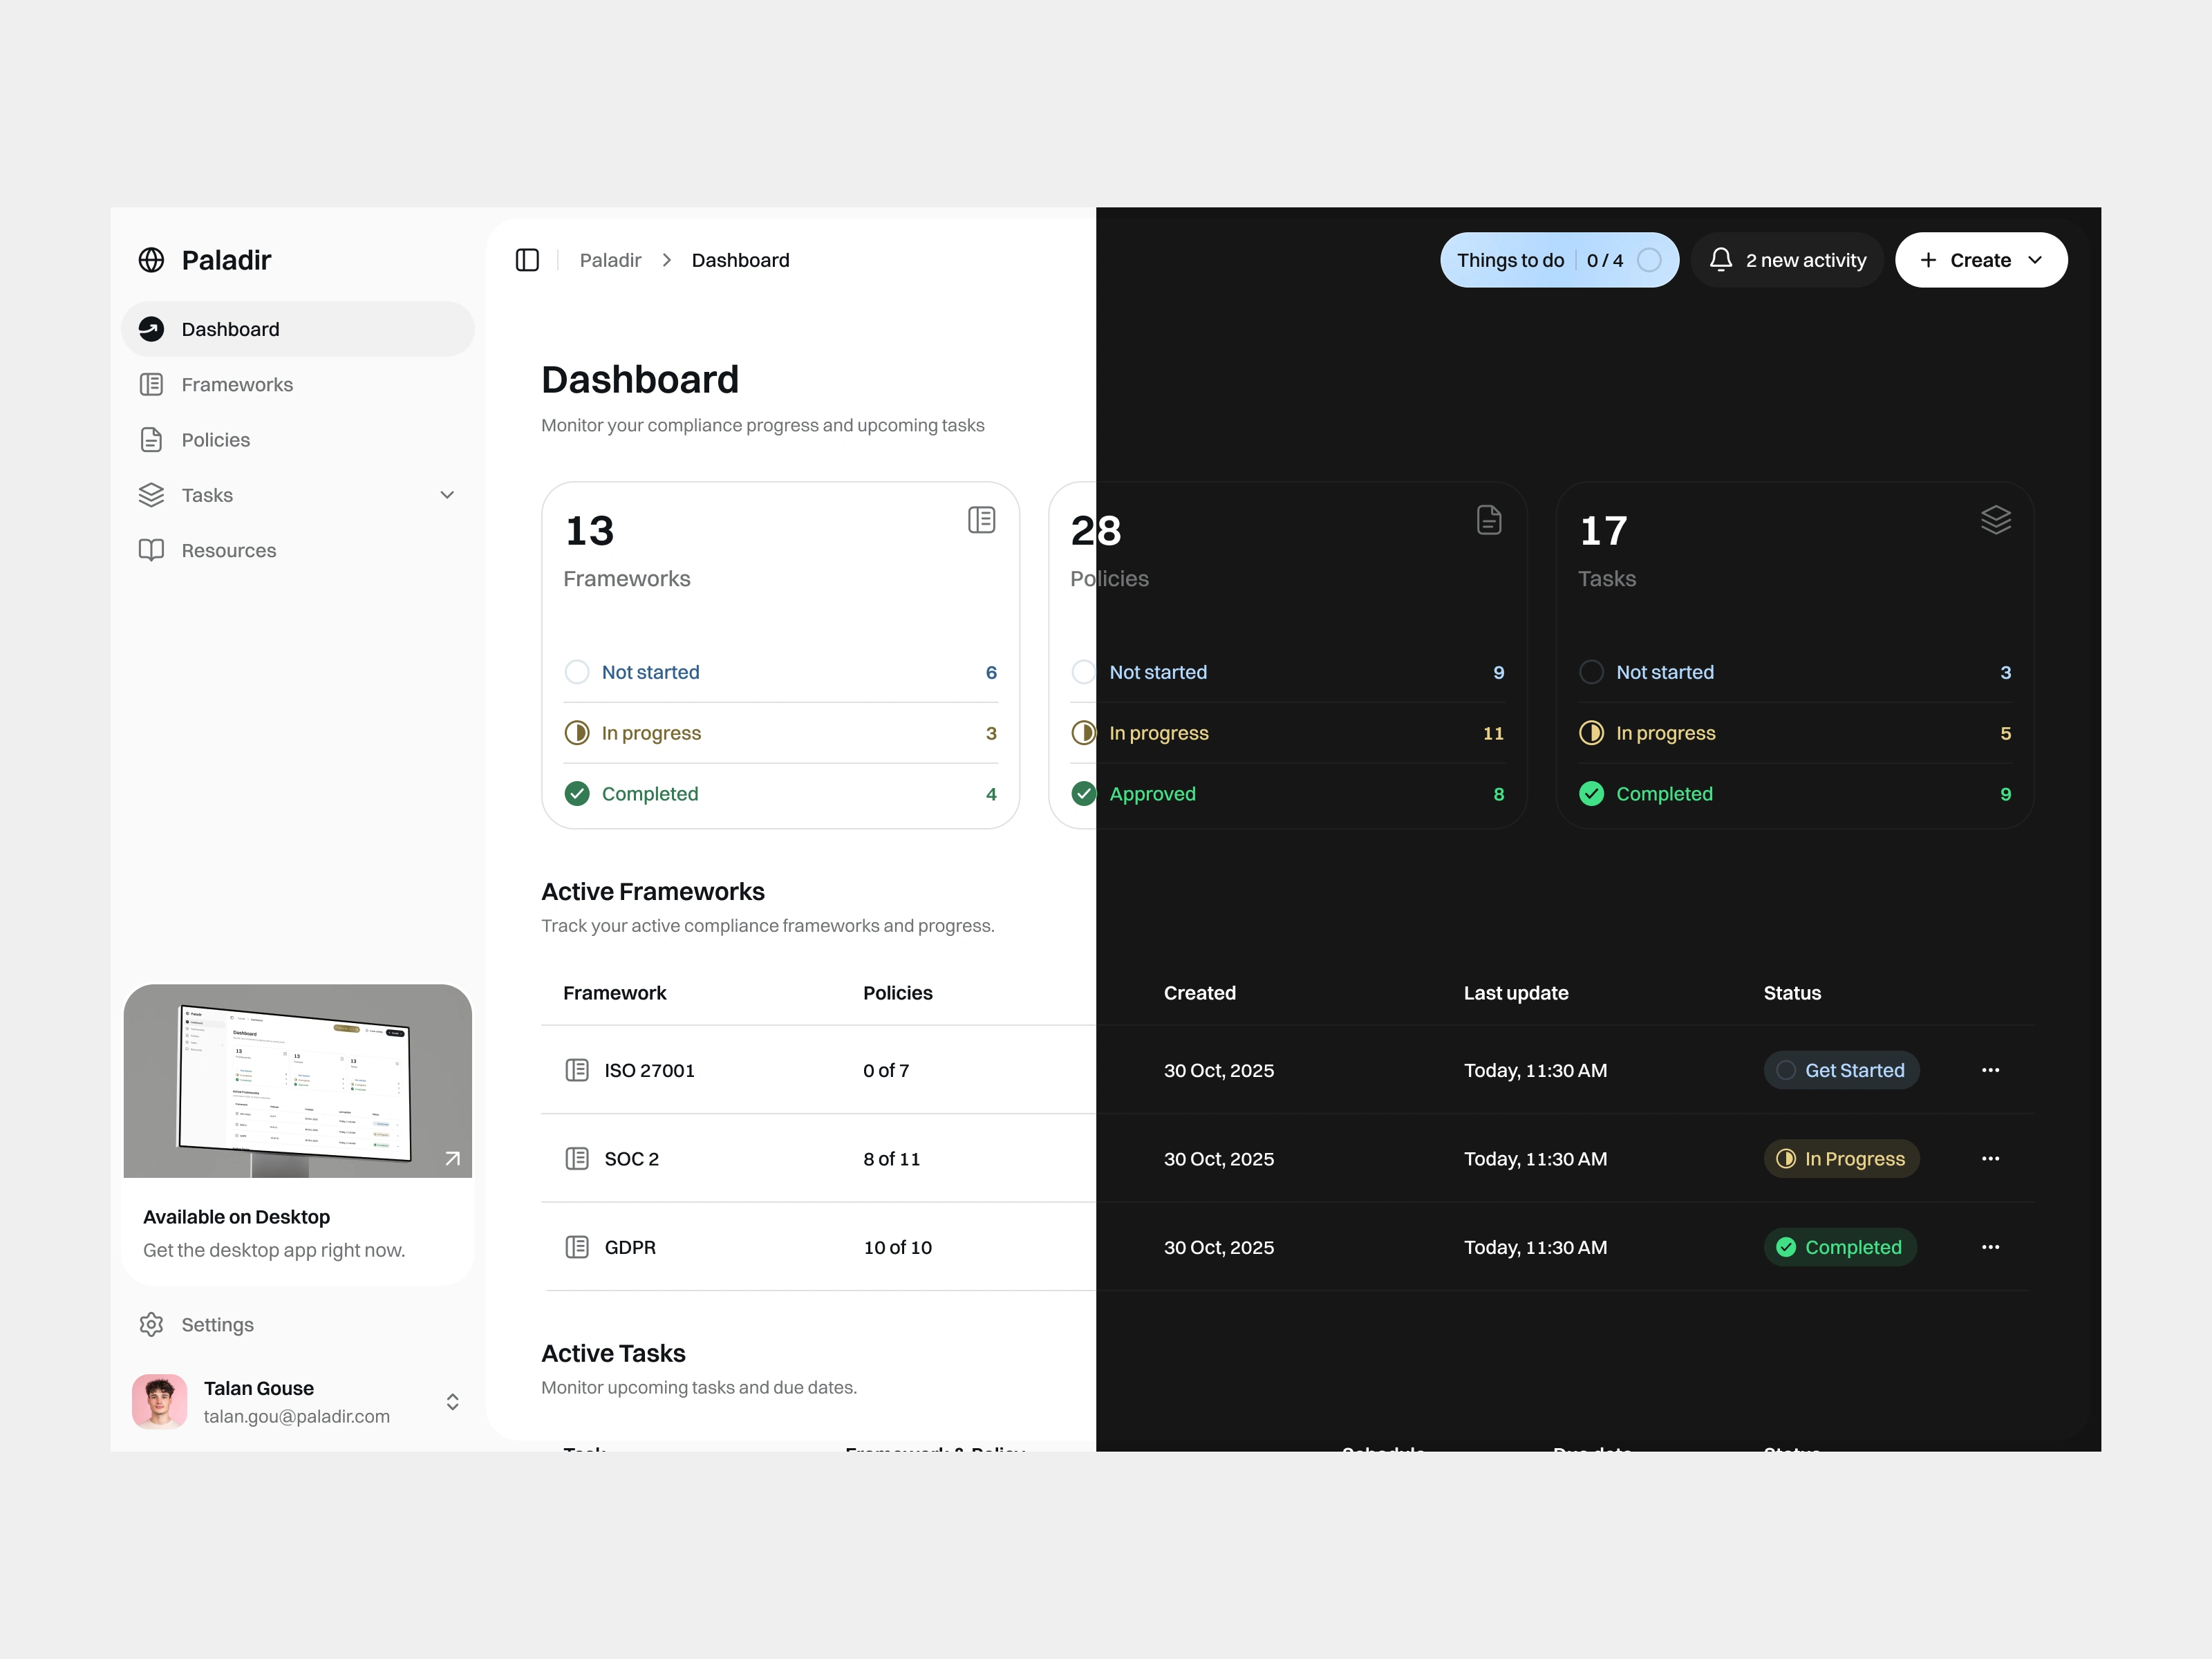Open the Available on Desktop thumbnail

[x=297, y=1080]
